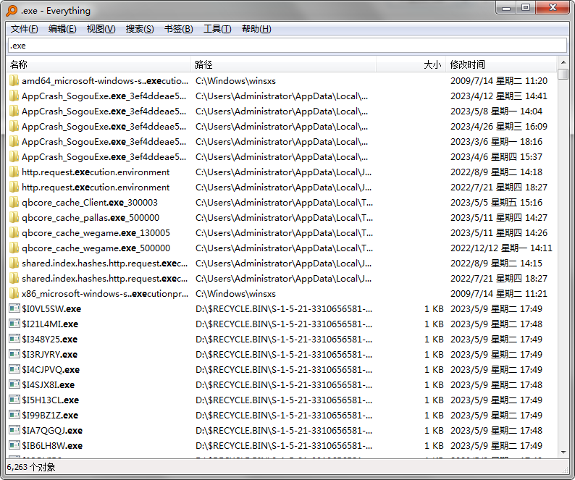Click folder icon for qbcore_cache_Client.exe_300003

click(x=14, y=203)
